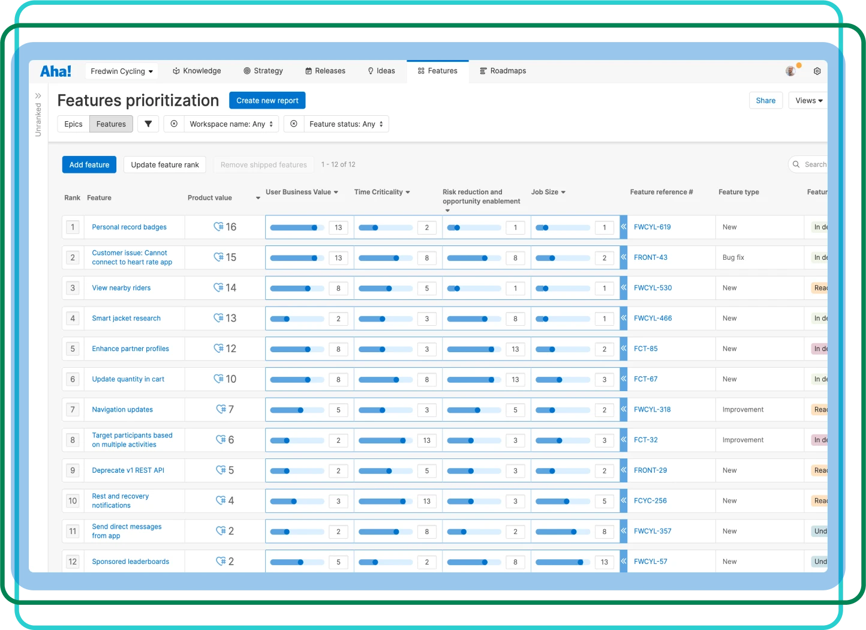Click the Create new report button
The width and height of the screenshot is (866, 630).
coord(267,100)
